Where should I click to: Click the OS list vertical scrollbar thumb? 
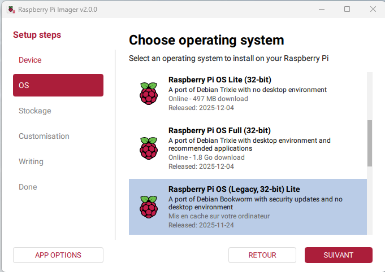[370, 143]
